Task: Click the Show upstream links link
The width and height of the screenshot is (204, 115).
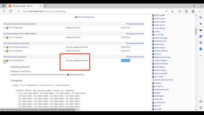Action: click(86, 17)
